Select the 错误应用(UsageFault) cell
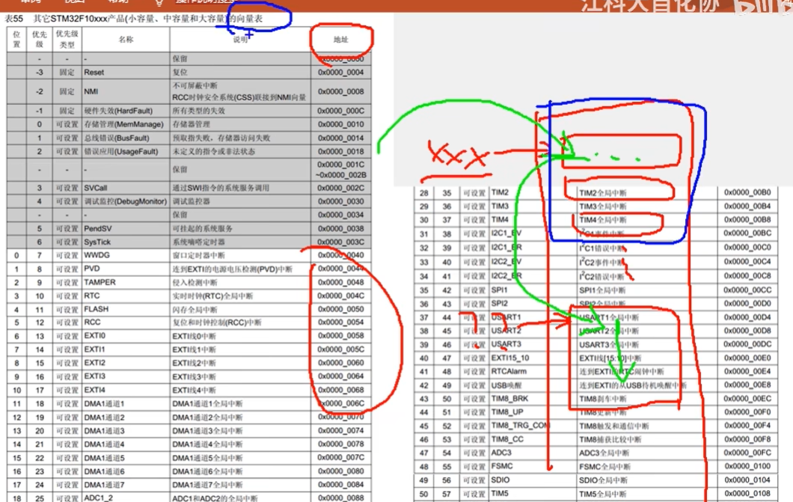The height and width of the screenshot is (502, 793). (x=126, y=152)
